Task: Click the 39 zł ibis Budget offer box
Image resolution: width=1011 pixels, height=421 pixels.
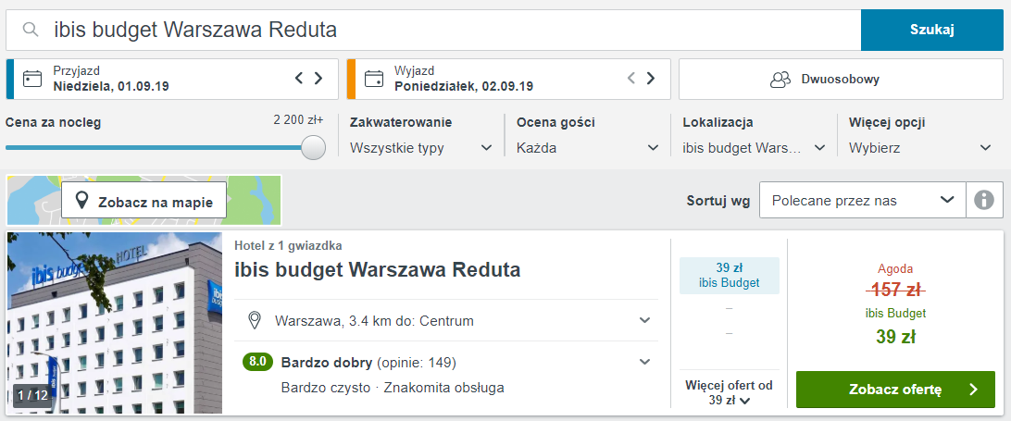Action: point(730,276)
